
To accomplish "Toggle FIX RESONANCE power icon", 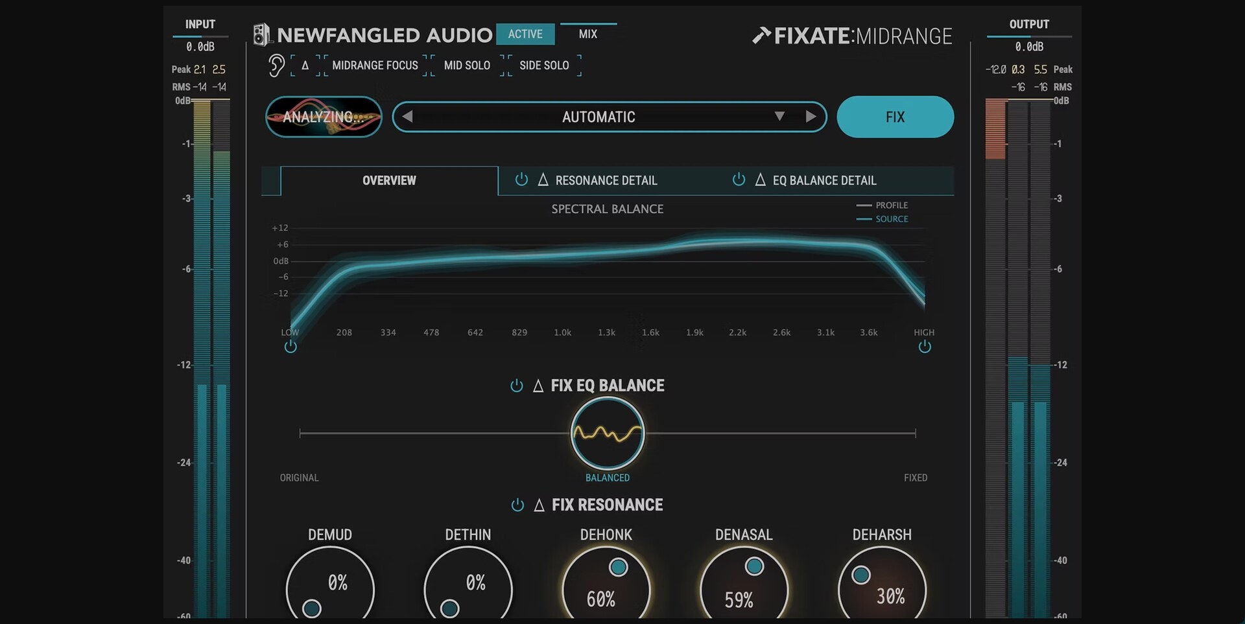I will pos(517,505).
